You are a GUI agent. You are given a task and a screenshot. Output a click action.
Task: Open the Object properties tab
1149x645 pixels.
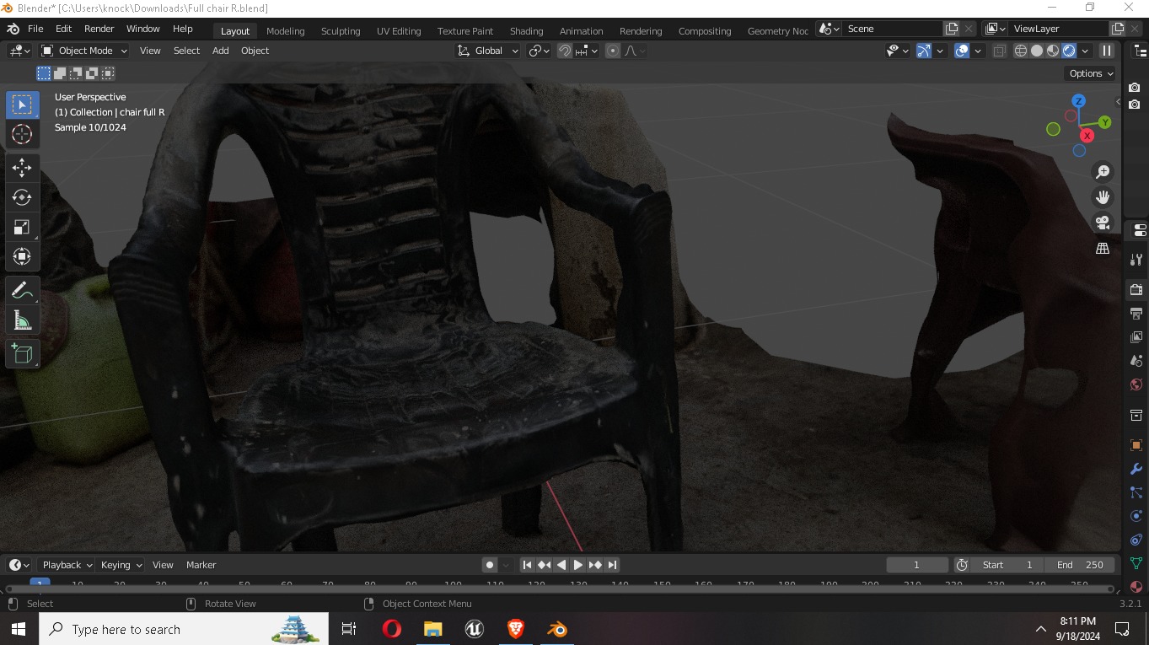pyautogui.click(x=1136, y=444)
